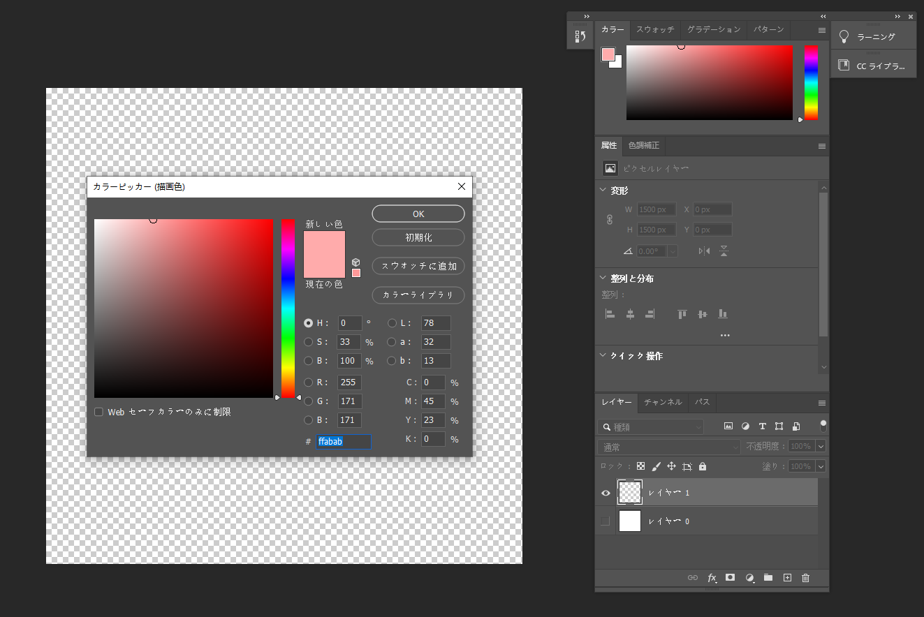Filter layers by adjustment layer icon
Image resolution: width=924 pixels, height=617 pixels.
click(745, 426)
